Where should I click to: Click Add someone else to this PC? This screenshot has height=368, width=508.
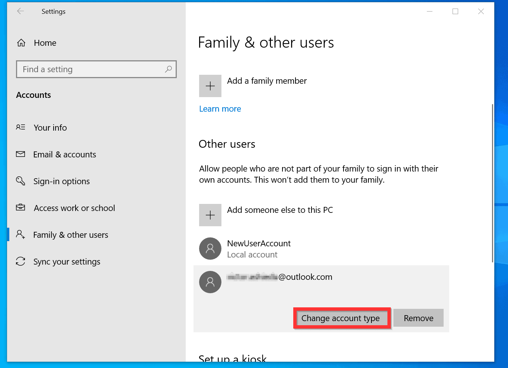tap(280, 210)
